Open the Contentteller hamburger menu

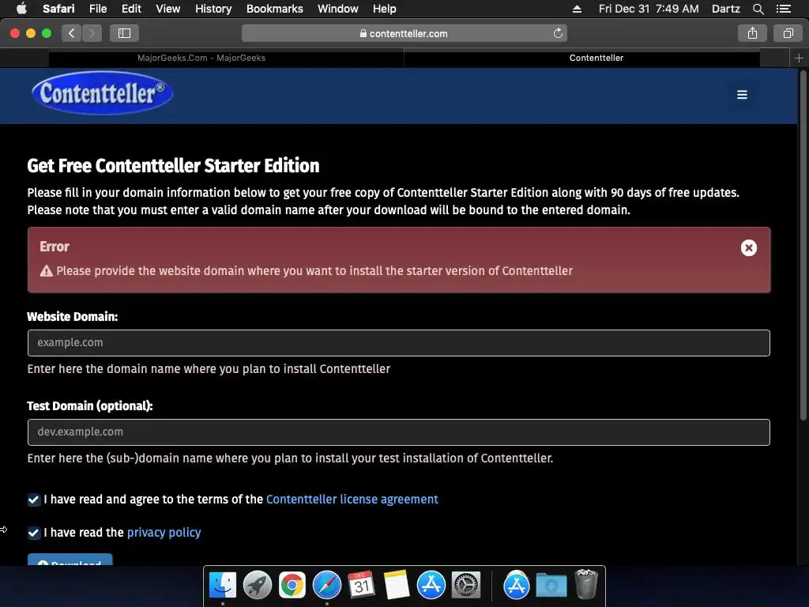coord(742,95)
